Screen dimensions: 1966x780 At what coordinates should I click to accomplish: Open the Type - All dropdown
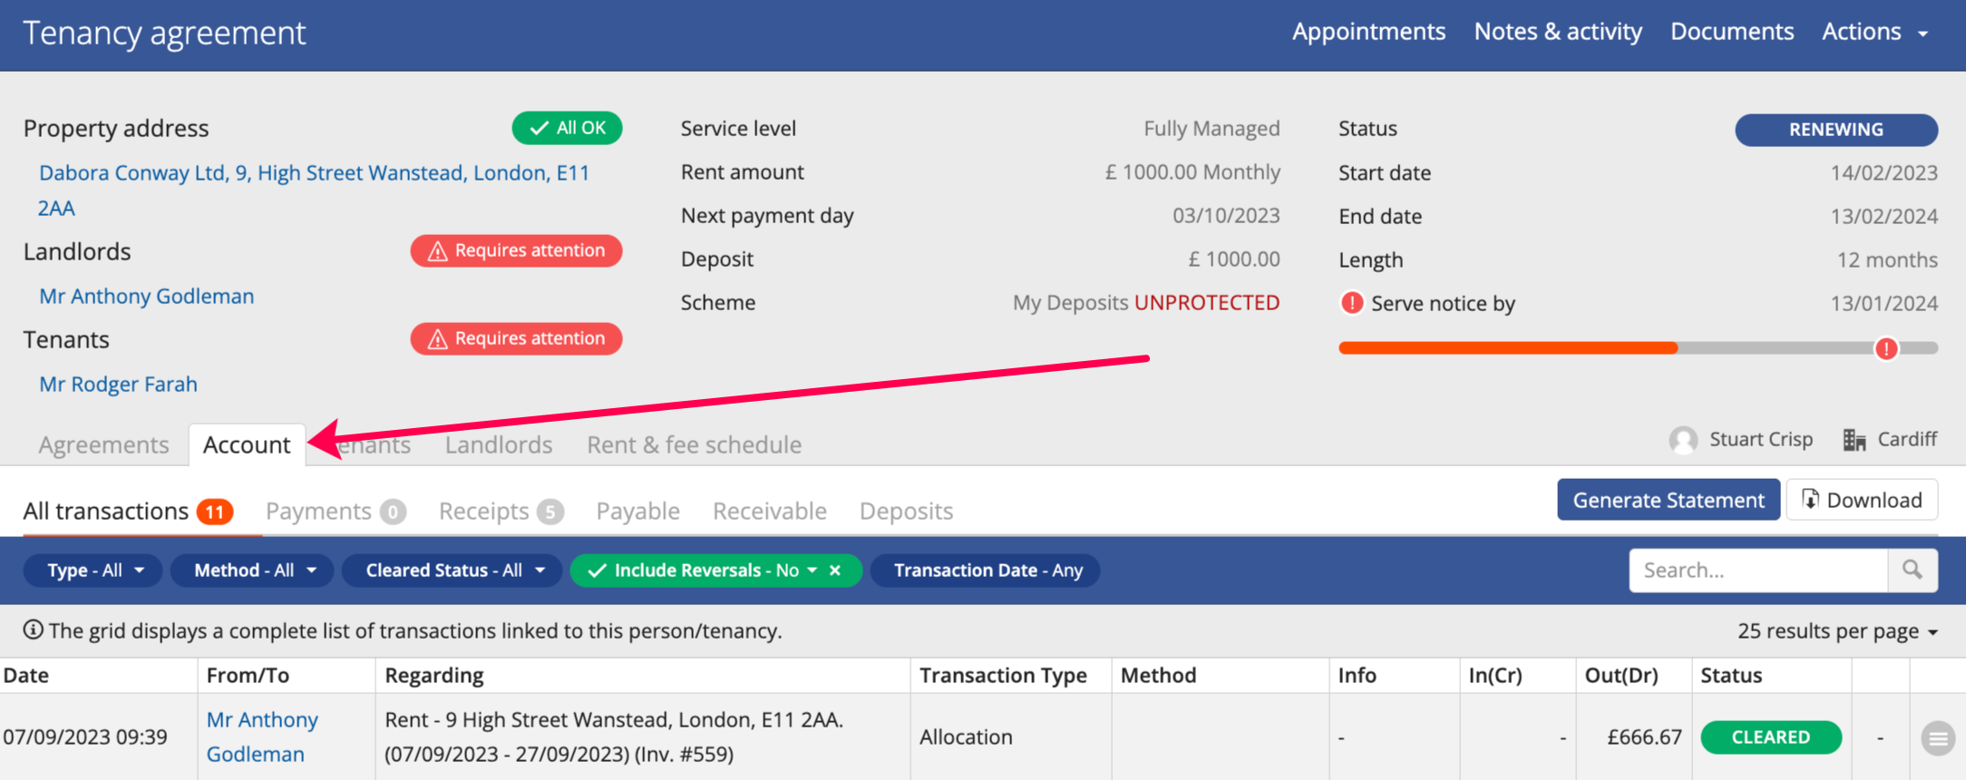[x=93, y=570]
